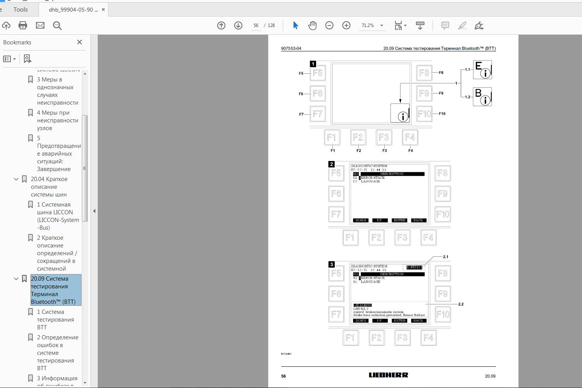Select the highlighter tool
This screenshot has height=388, width=582.
(x=462, y=25)
